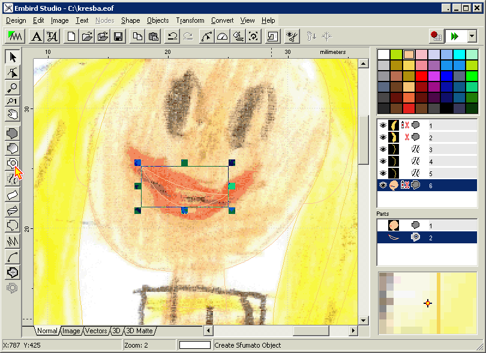The height and width of the screenshot is (353, 486).
Task: Open the Objects menu
Action: (x=158, y=20)
